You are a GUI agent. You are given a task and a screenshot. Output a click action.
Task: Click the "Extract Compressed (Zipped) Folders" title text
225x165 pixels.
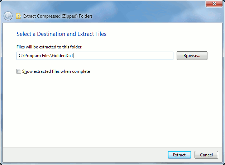tap(58, 16)
